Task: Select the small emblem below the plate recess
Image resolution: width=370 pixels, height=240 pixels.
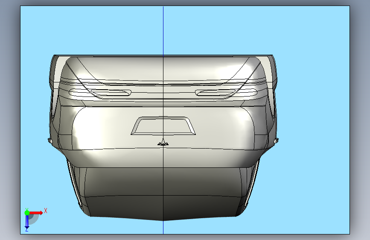Action: pyautogui.click(x=163, y=143)
